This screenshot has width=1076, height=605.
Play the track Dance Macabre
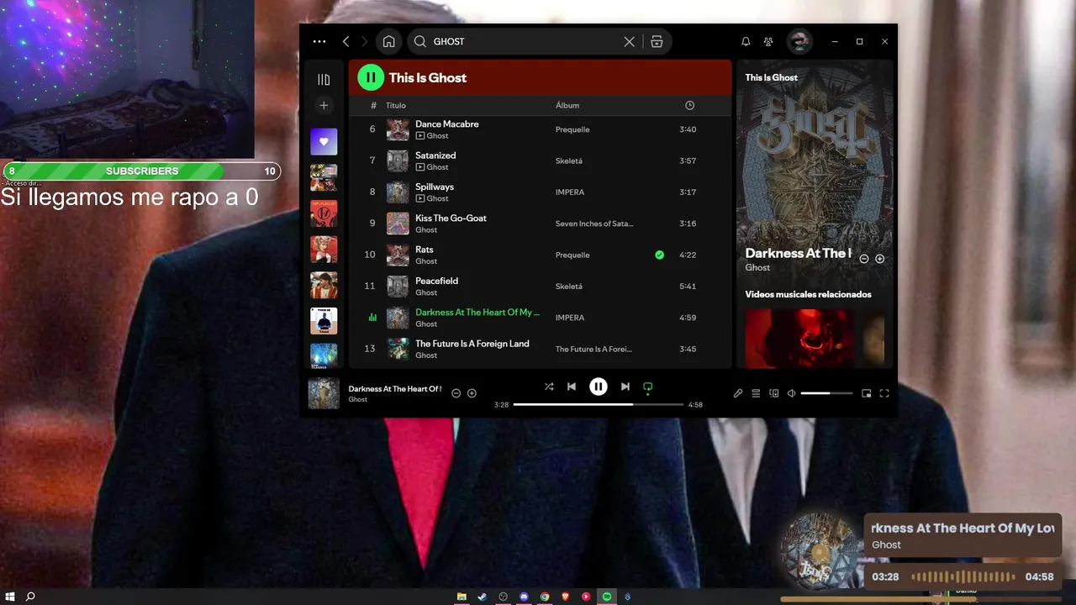[x=446, y=124]
